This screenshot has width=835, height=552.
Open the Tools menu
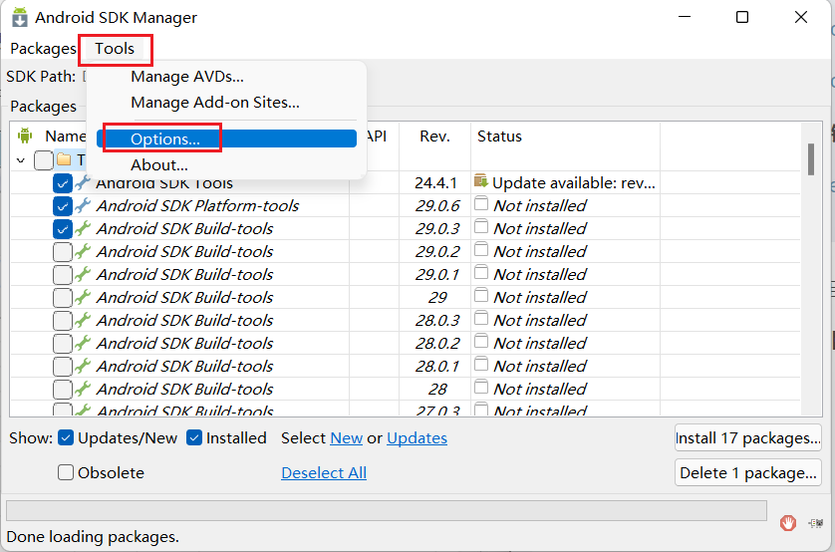point(115,49)
